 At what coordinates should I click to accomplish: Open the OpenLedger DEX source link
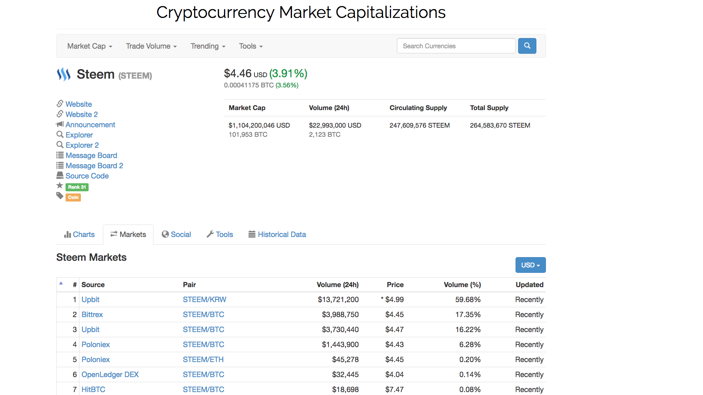pos(110,375)
